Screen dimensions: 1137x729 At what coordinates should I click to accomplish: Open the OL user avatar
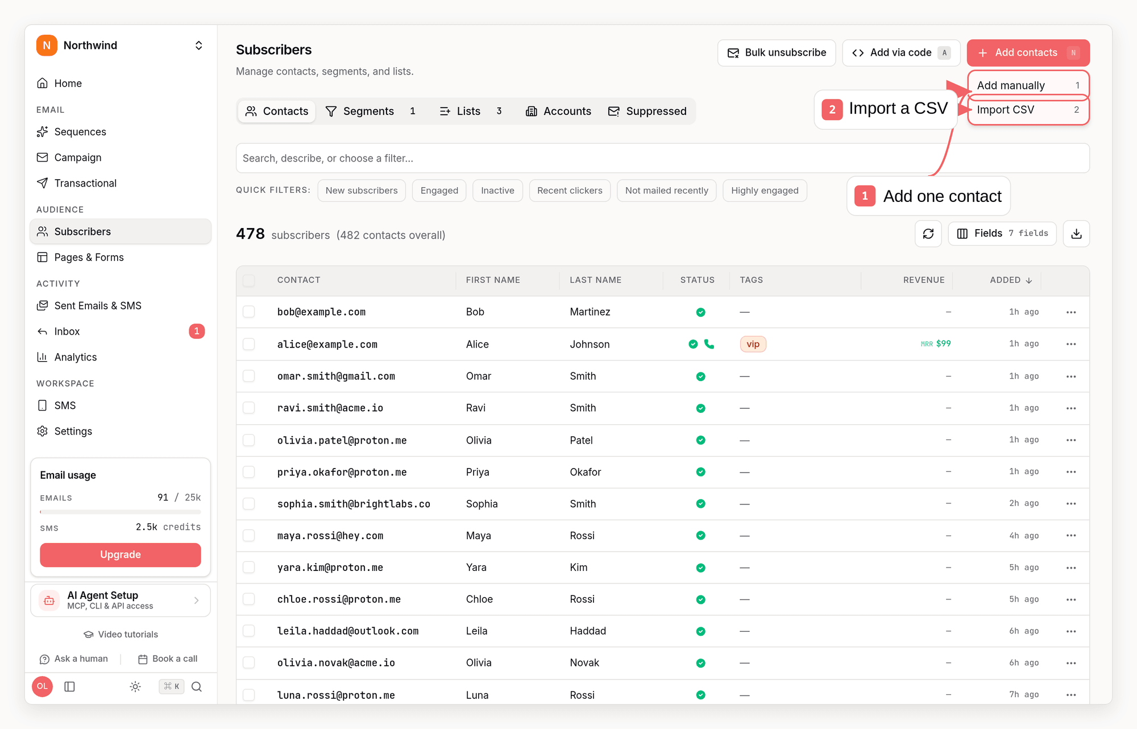[43, 686]
